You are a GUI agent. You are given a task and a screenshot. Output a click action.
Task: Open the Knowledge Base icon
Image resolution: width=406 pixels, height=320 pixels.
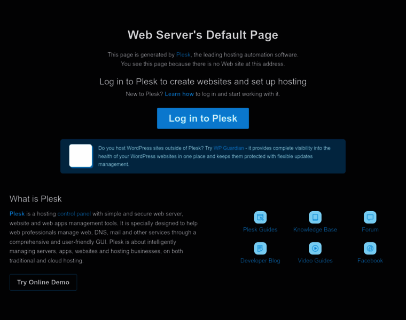[315, 218]
